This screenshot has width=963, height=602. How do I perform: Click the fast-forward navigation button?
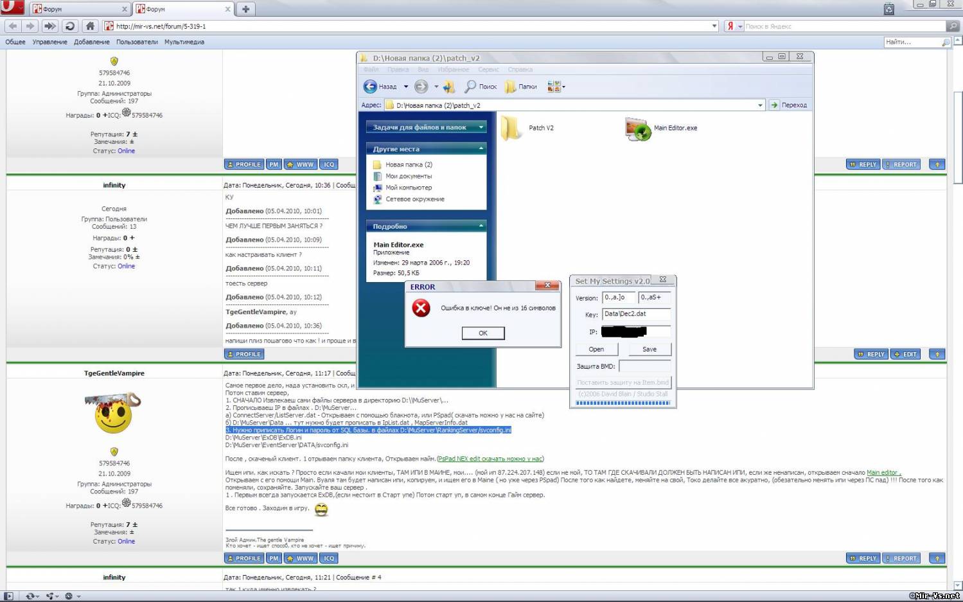[49, 26]
